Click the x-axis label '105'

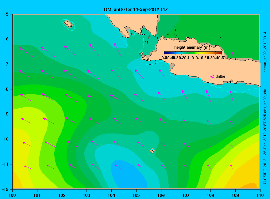coord(136,195)
